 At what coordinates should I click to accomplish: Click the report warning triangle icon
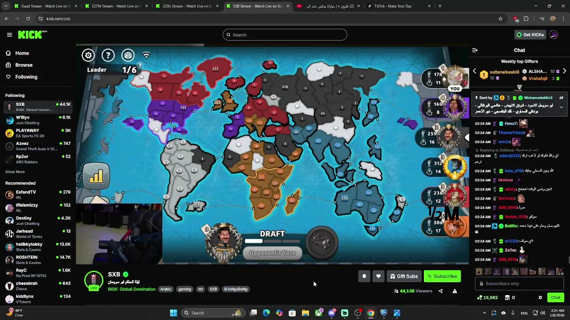pyautogui.click(x=455, y=291)
